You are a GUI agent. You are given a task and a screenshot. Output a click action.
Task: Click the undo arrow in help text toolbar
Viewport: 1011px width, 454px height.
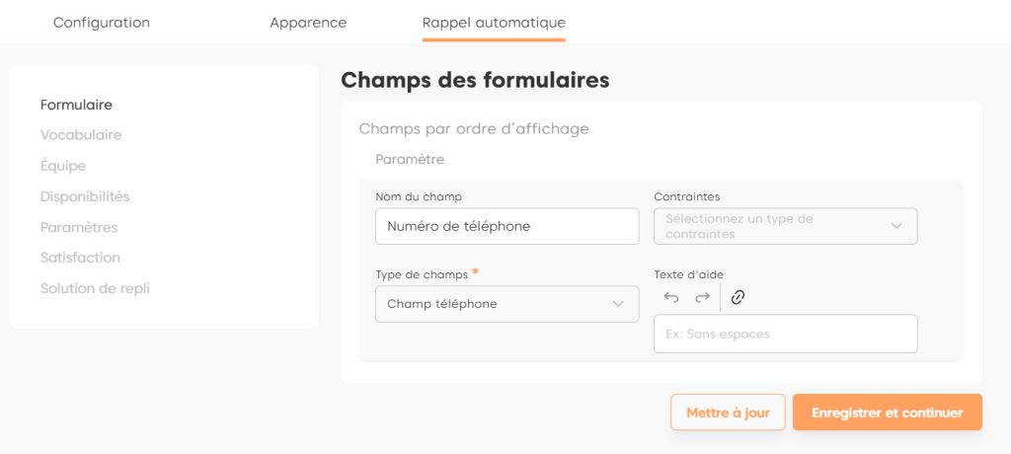point(671,297)
